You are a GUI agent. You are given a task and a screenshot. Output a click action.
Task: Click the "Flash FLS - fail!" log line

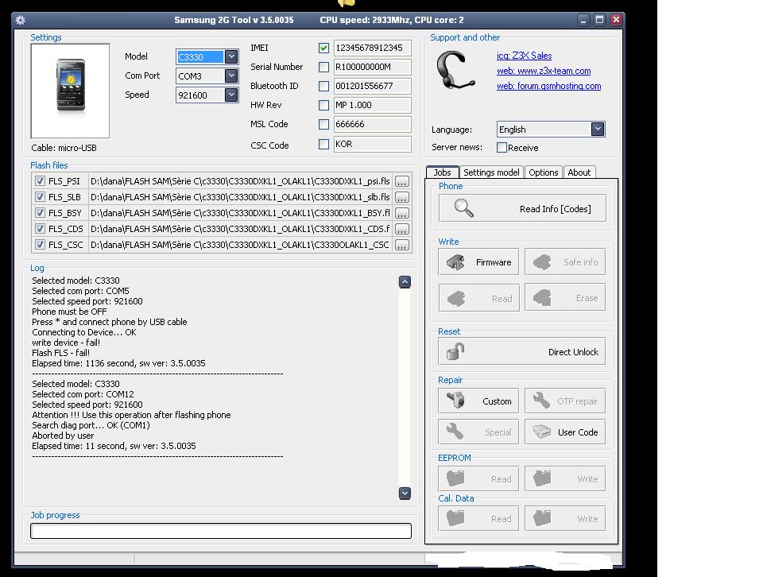(x=61, y=353)
